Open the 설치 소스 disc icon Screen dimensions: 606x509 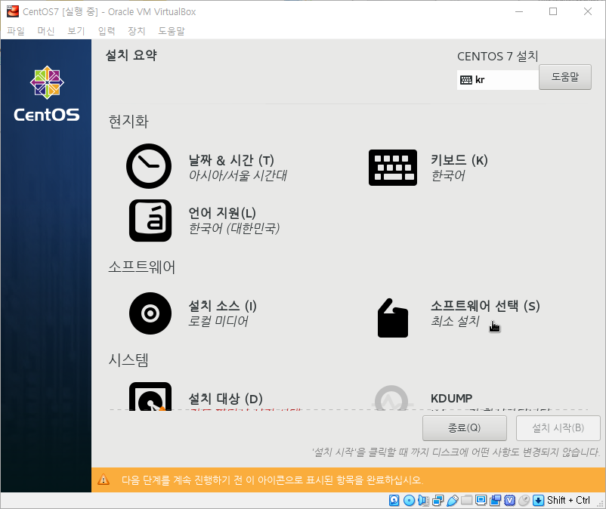tap(150, 313)
